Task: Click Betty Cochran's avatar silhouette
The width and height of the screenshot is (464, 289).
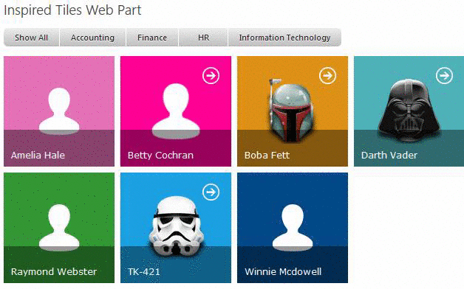Action: point(176,111)
